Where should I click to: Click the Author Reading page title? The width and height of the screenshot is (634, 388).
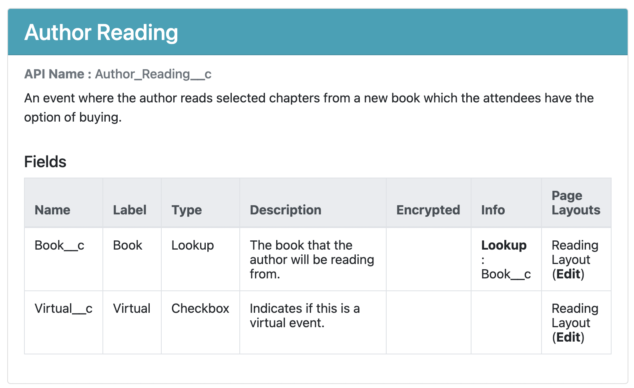coord(101,32)
